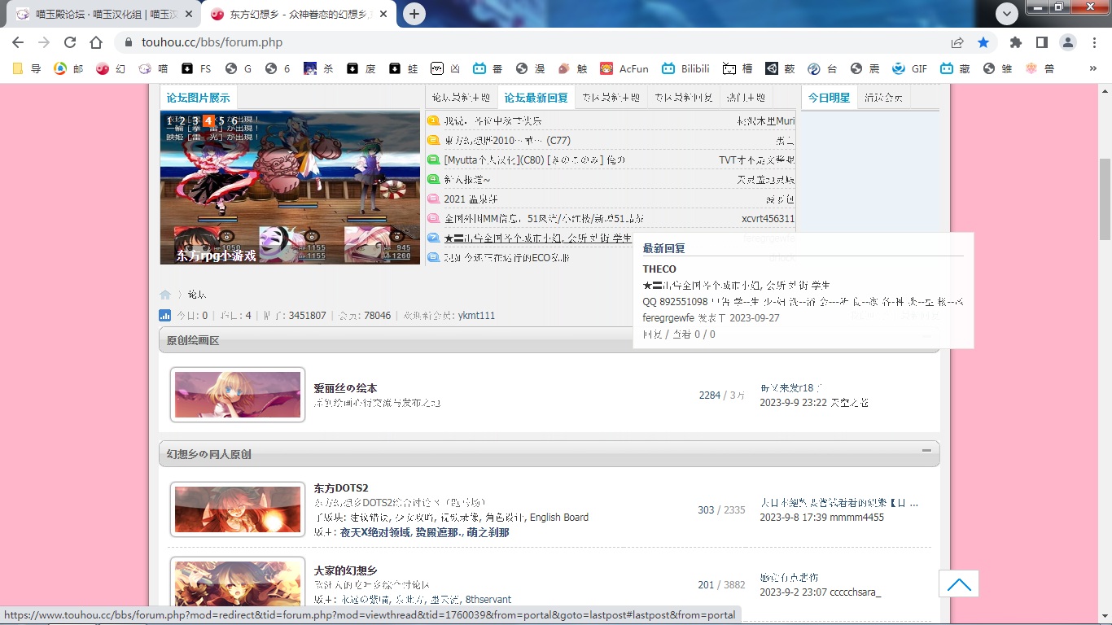Open the tab search dropdown
The image size is (1112, 625).
(x=1007, y=13)
